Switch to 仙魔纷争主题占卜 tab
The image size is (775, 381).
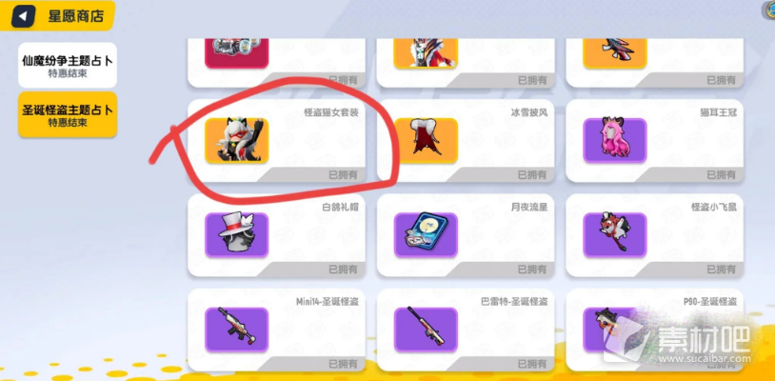coord(68,65)
